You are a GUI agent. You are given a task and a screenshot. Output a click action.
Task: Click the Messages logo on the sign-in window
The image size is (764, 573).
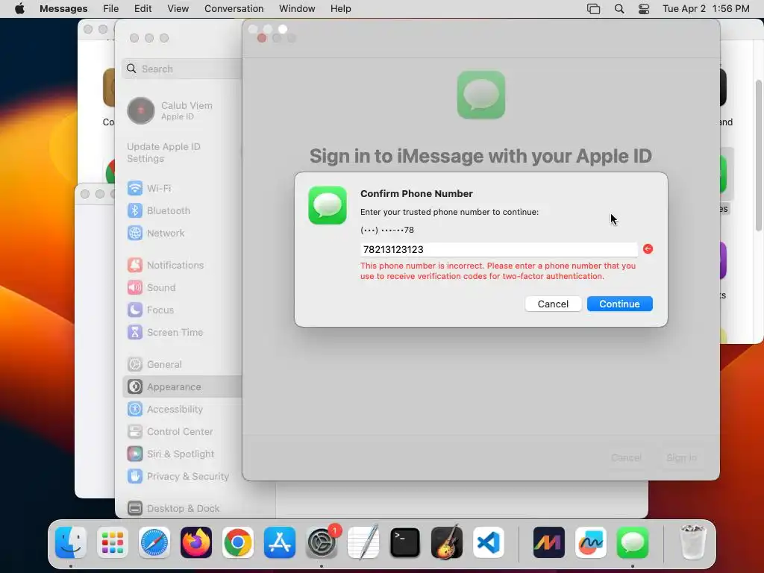pos(481,95)
